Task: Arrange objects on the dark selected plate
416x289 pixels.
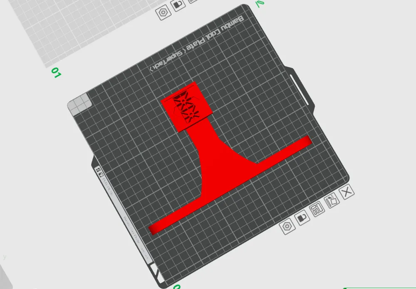Action: [317, 209]
